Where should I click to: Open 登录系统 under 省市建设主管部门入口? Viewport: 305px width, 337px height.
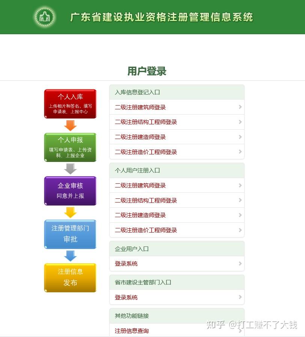click(177, 297)
